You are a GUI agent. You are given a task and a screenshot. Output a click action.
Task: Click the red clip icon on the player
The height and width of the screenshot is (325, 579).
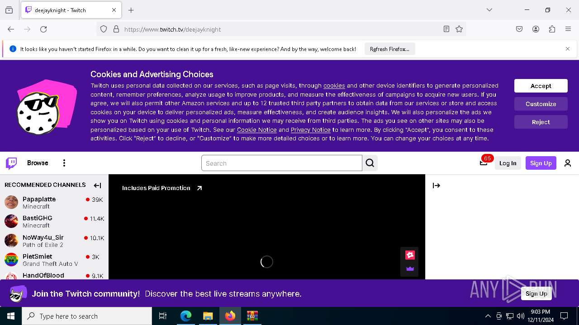pyautogui.click(x=410, y=255)
